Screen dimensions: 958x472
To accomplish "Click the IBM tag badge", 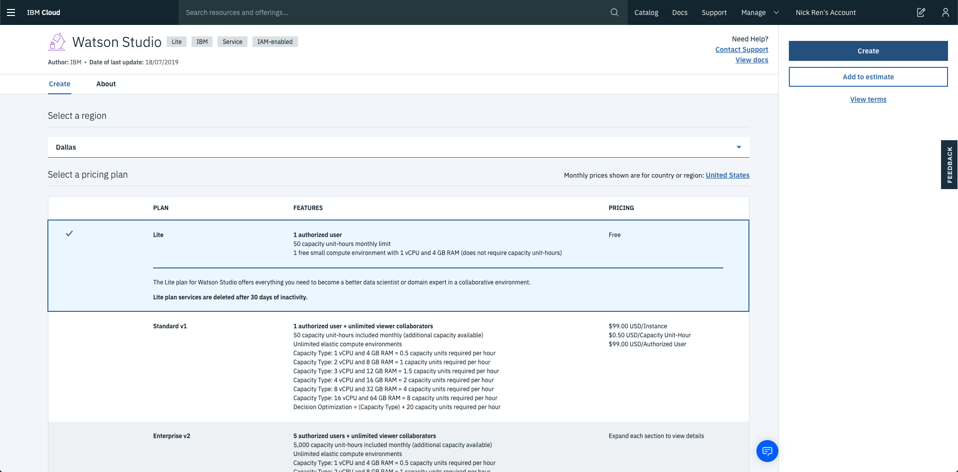I will pos(202,42).
